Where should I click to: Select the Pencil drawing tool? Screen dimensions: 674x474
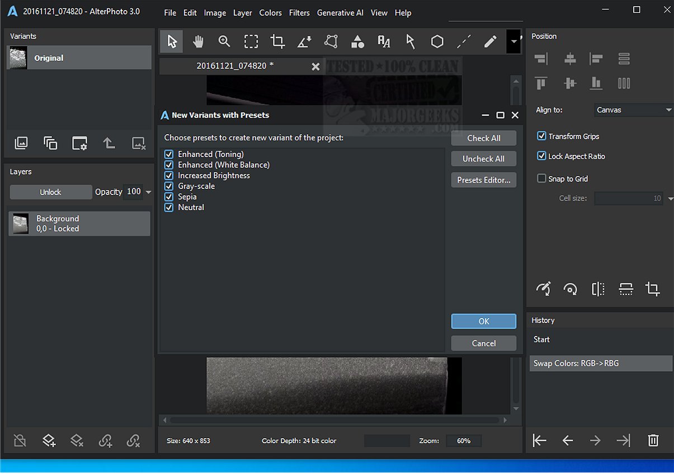click(490, 41)
